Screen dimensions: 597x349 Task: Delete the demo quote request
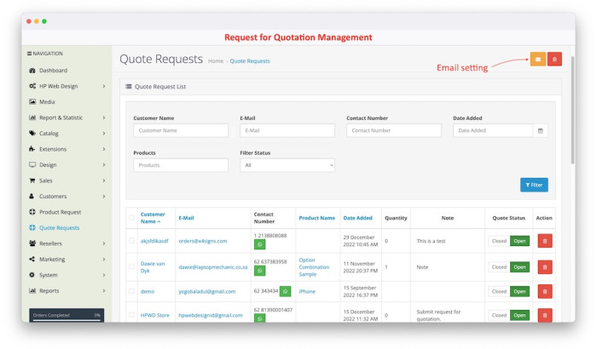coord(545,292)
